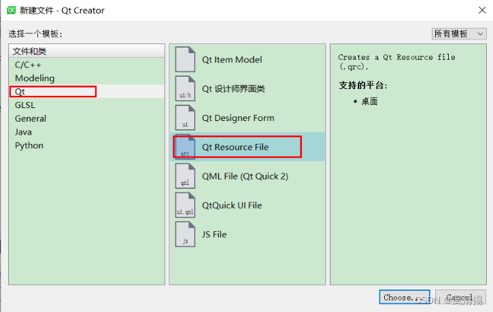Viewport: 493px width, 312px height.
Task: Select the C/C++ category
Action: pos(86,65)
